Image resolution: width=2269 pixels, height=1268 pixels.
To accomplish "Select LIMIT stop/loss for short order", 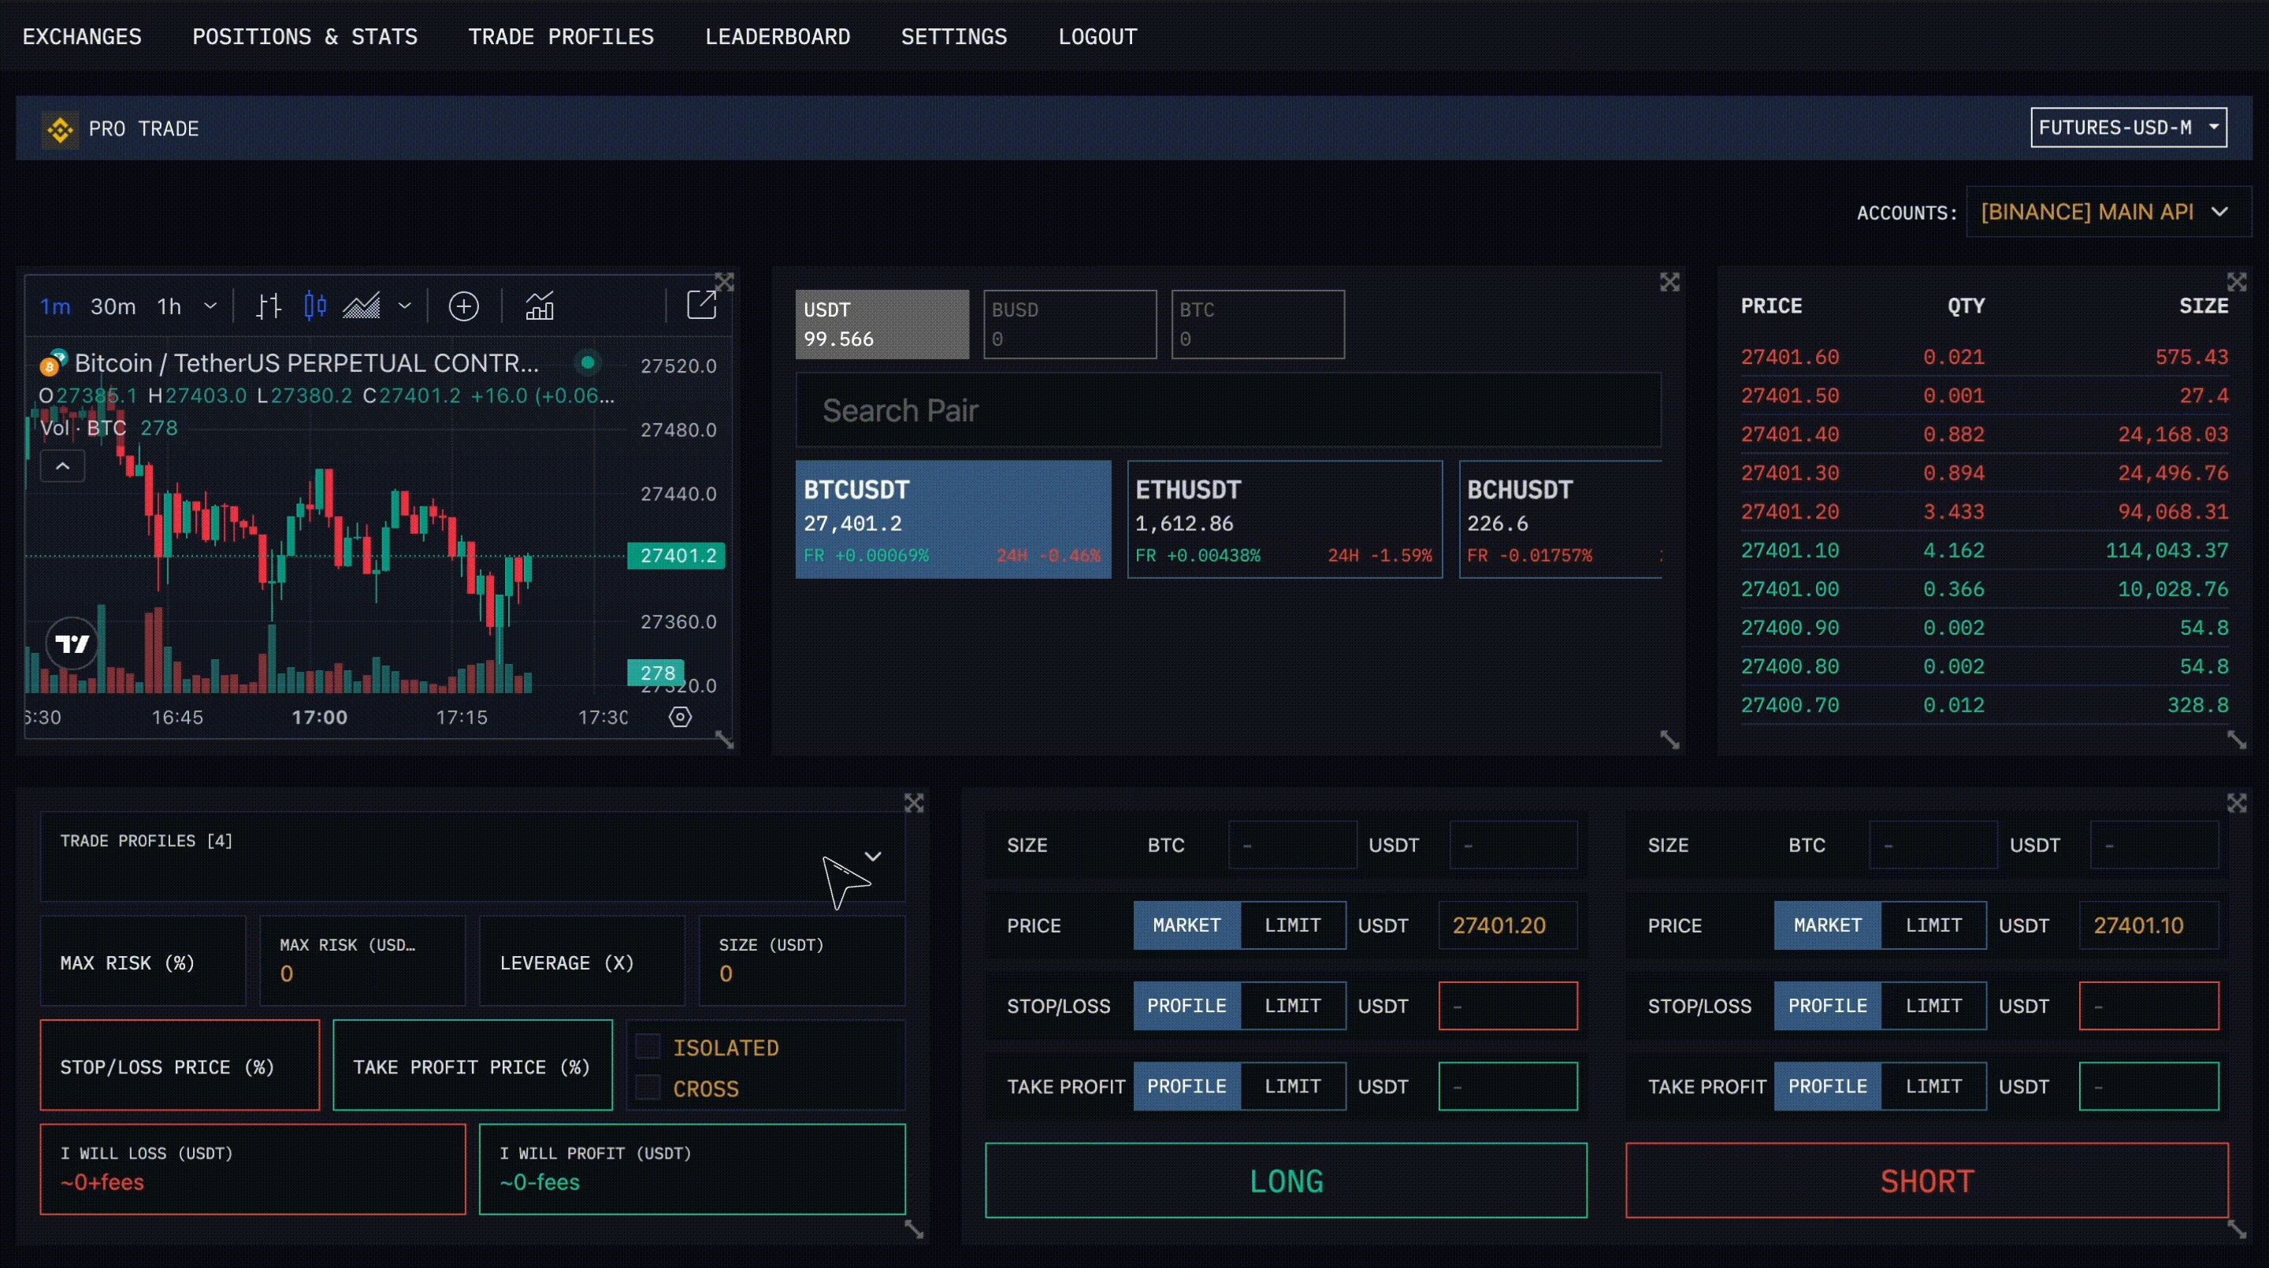I will coord(1933,1006).
